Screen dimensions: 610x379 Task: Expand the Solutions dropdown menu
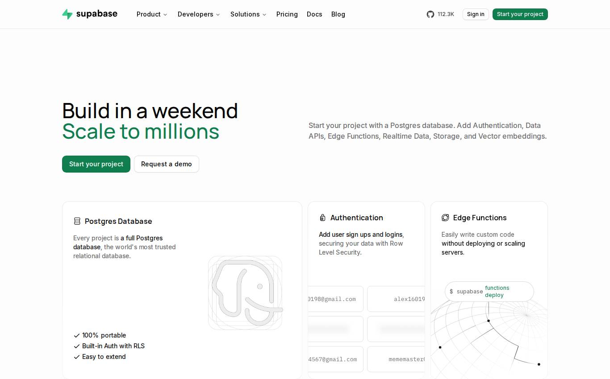(248, 14)
